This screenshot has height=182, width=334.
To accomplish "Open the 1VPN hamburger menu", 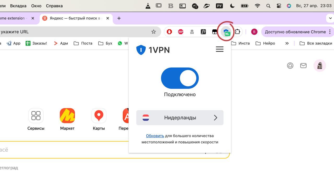I will pos(220,49).
